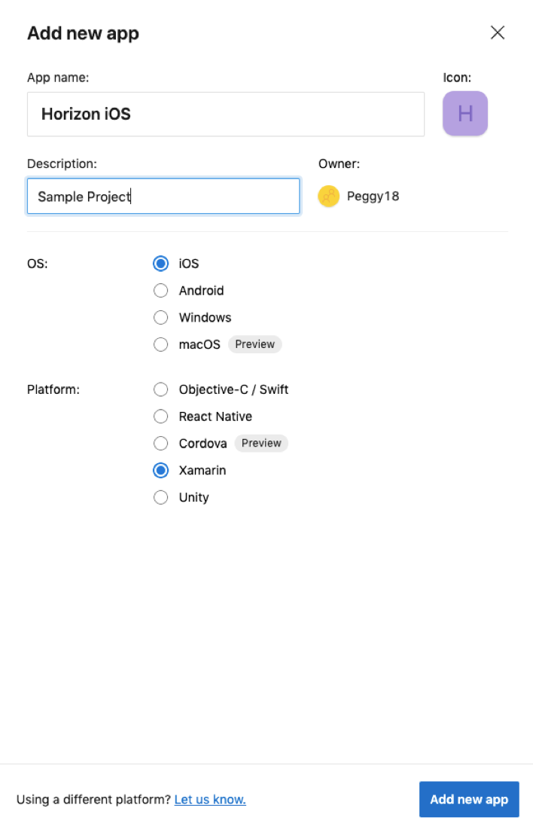
Task: Choose Unity as the platform
Action: pyautogui.click(x=161, y=497)
